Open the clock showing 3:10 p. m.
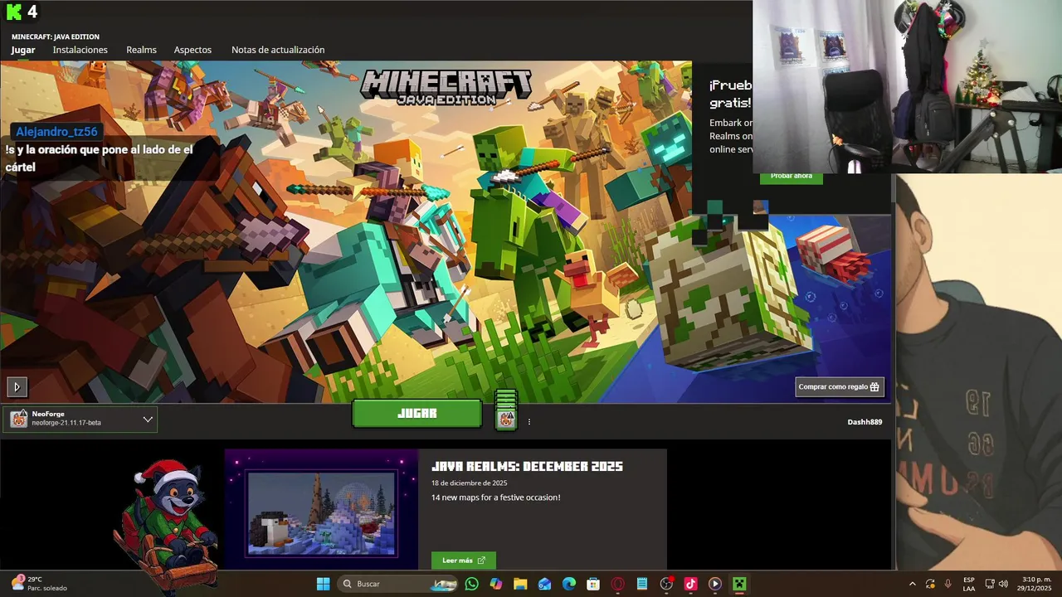Screen dimensions: 1062x597 (1036, 584)
